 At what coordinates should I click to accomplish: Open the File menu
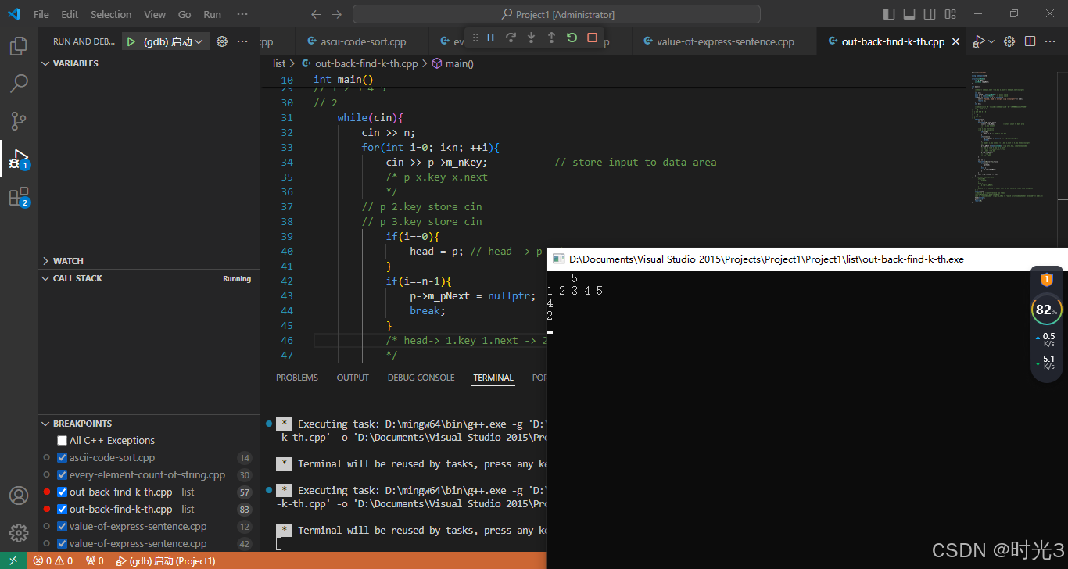(41, 14)
